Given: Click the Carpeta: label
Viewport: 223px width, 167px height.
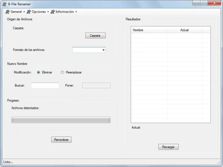Looking at the screenshot, I should click(18, 28).
